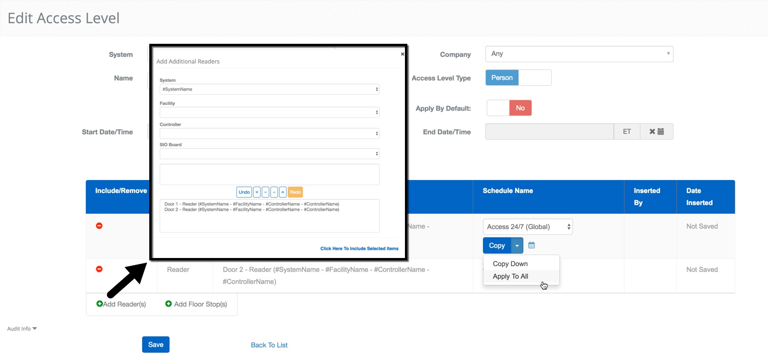Toggle the Access Level Type Person switch

(518, 78)
